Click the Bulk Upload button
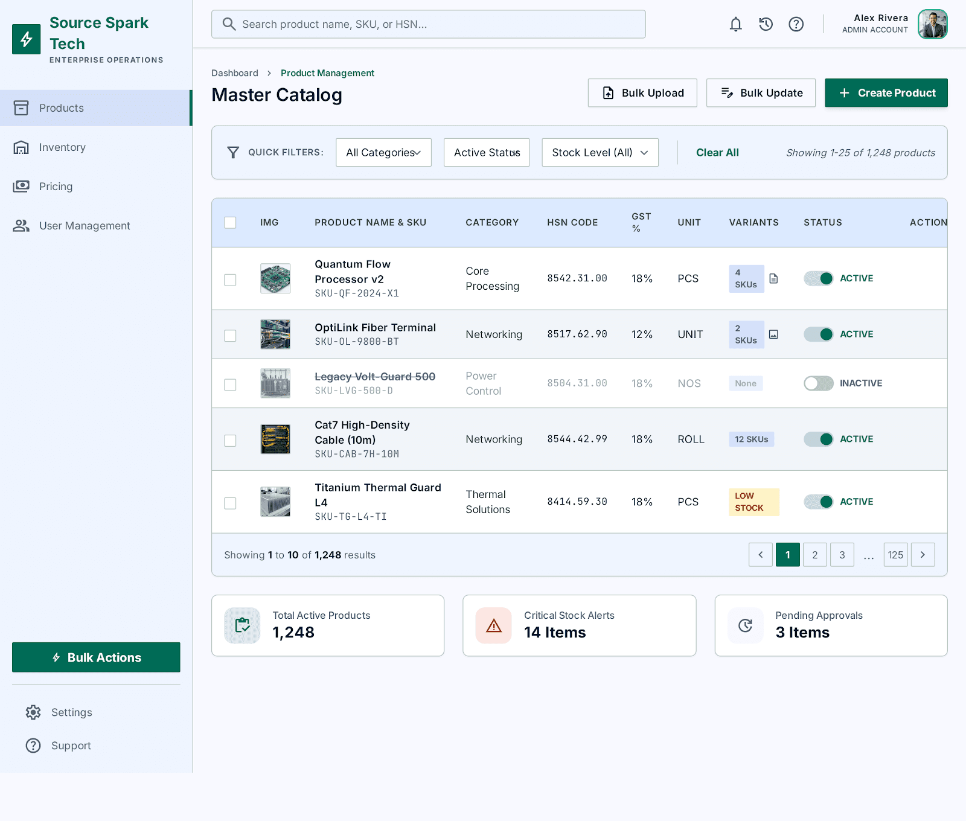966x821 pixels. click(642, 93)
